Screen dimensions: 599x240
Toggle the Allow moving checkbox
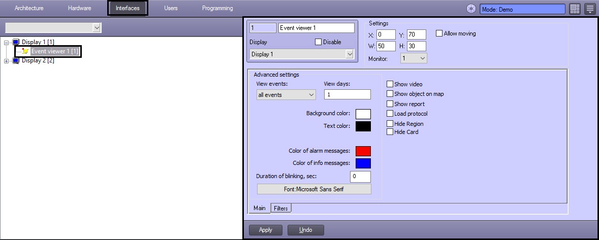tap(439, 33)
